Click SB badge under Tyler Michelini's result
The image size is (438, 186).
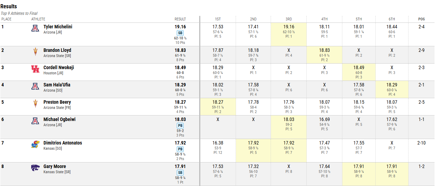[180, 33]
